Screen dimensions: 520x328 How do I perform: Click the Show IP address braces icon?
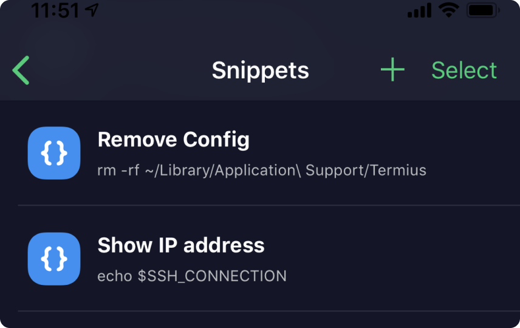[54, 259]
